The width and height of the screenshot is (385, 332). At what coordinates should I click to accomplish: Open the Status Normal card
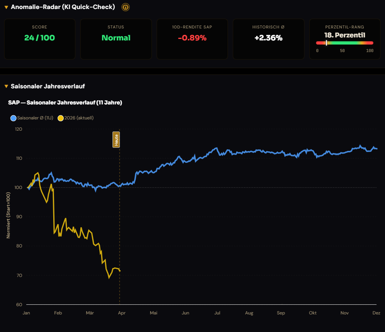coord(116,39)
